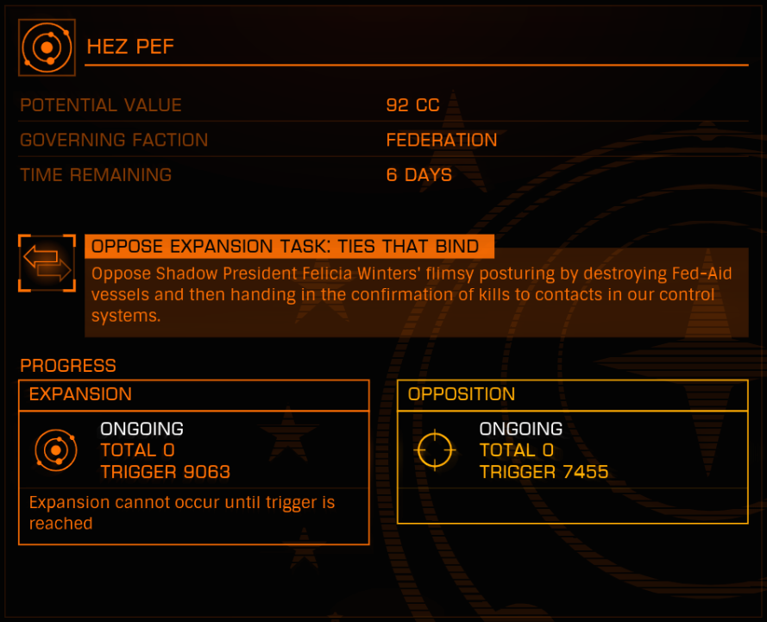
Task: Select the OPPOSITION panel header
Action: [572, 394]
